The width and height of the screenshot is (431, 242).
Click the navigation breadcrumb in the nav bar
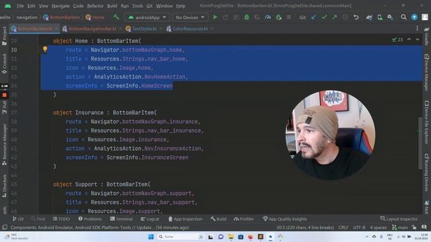(x=27, y=17)
